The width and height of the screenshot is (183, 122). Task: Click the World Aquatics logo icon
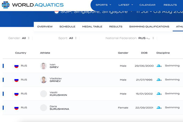(x=5, y=5)
